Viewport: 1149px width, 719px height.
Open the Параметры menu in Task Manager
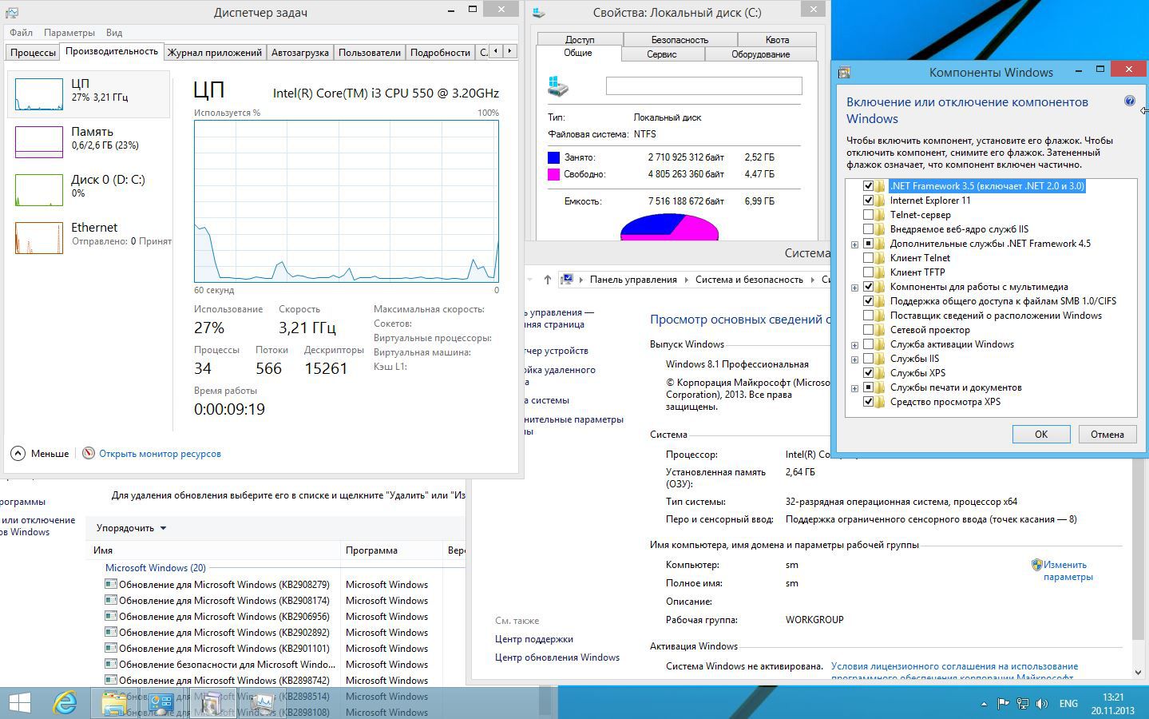point(69,33)
